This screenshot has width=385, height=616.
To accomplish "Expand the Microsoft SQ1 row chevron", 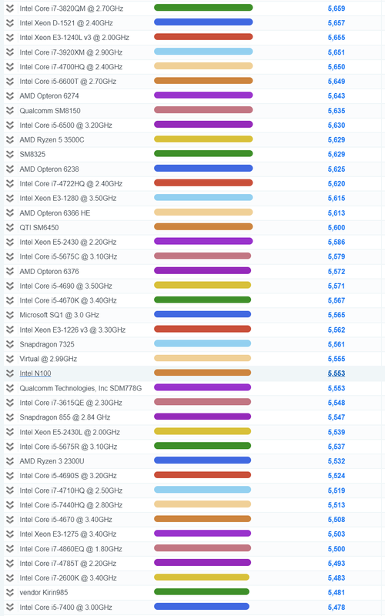I will coord(10,315).
